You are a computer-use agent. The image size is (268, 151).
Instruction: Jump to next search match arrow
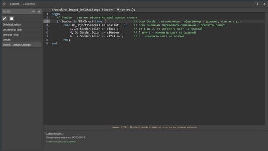[39, 11]
